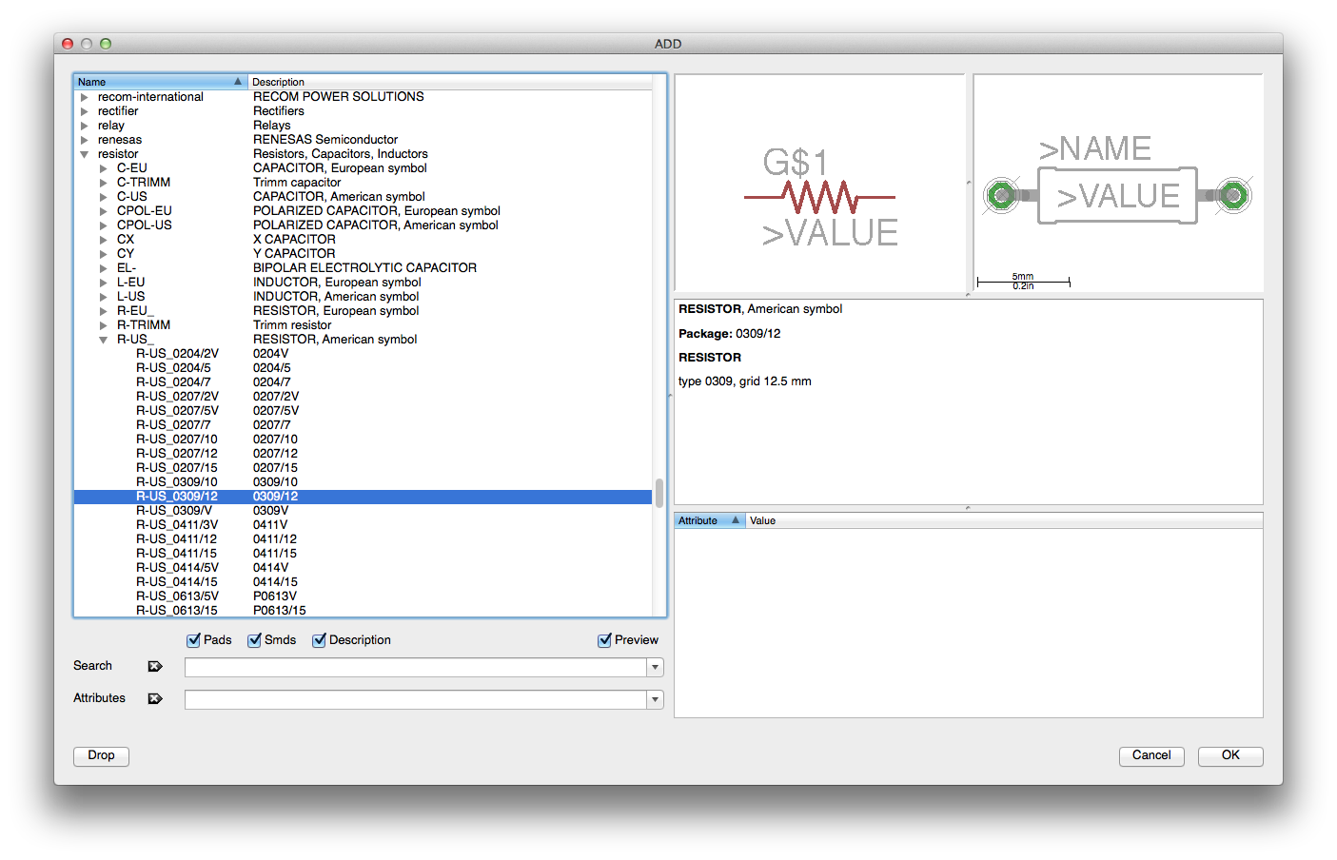Viewport: 1337px width, 860px height.
Task: Select the highlighted R-US_0309/12 row
Action: pos(363,497)
